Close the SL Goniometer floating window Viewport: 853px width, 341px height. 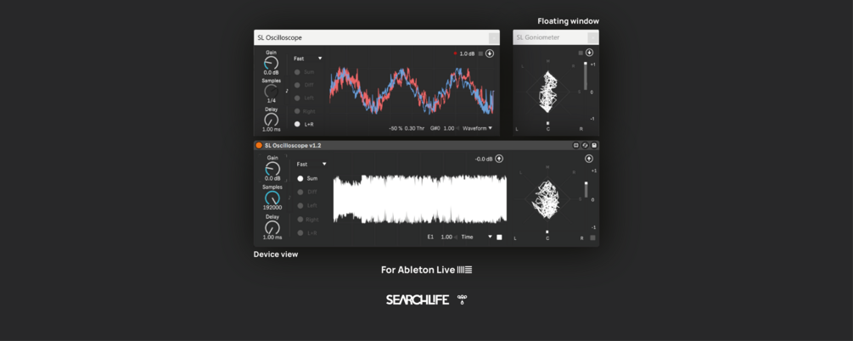coord(592,37)
